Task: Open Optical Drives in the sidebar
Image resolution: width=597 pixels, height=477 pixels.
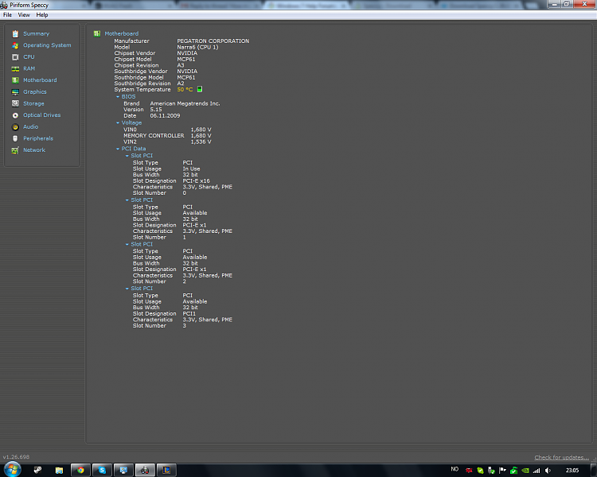Action: coord(42,115)
